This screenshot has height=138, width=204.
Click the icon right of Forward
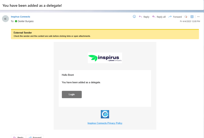click(x=186, y=17)
